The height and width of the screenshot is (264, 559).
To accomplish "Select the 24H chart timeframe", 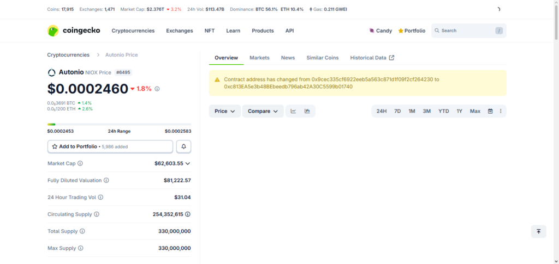I will pyautogui.click(x=382, y=111).
